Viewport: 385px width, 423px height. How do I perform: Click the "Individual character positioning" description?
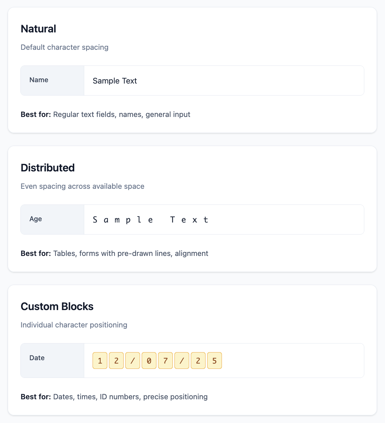(74, 325)
